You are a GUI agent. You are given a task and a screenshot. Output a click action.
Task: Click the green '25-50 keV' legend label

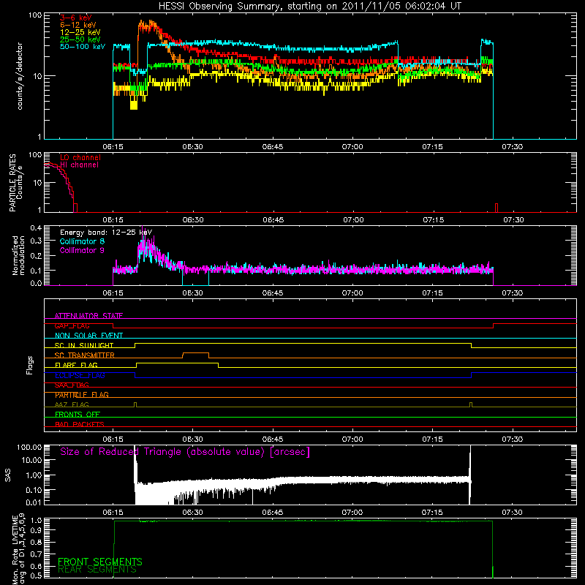[x=80, y=39]
